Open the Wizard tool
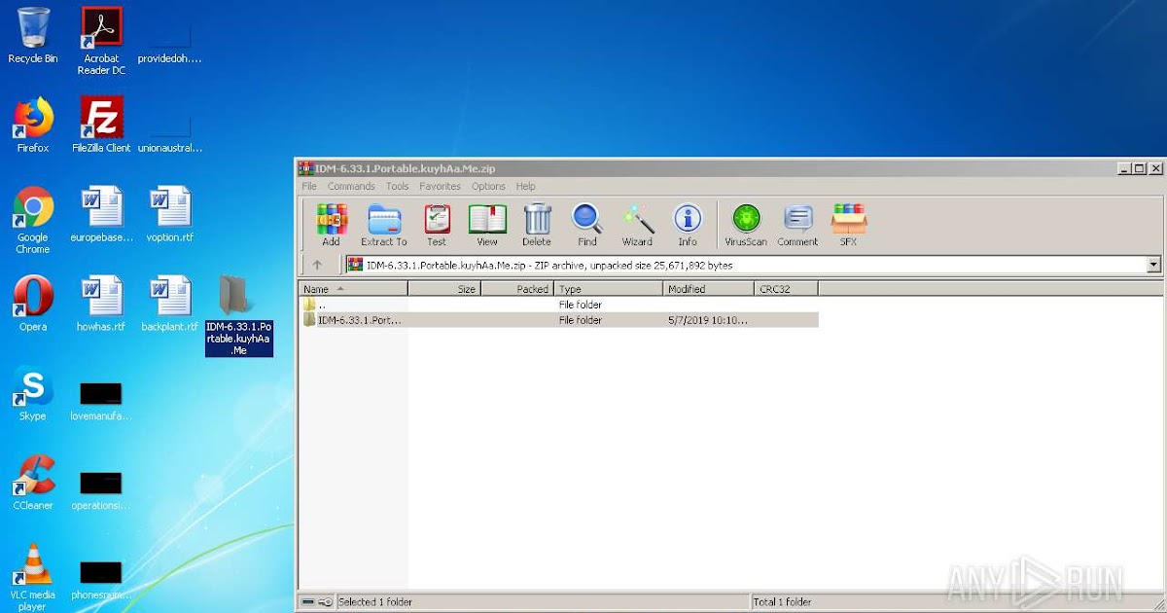1167x613 pixels. [638, 225]
